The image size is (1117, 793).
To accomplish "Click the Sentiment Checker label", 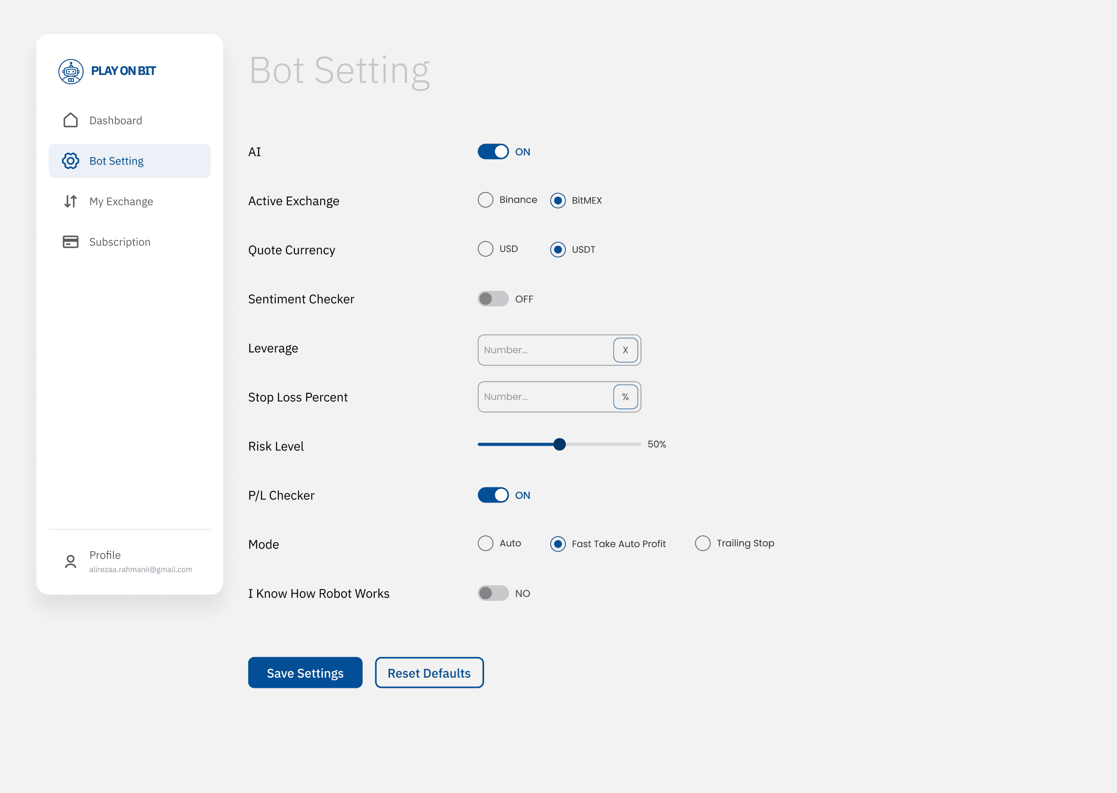I will click(x=301, y=300).
